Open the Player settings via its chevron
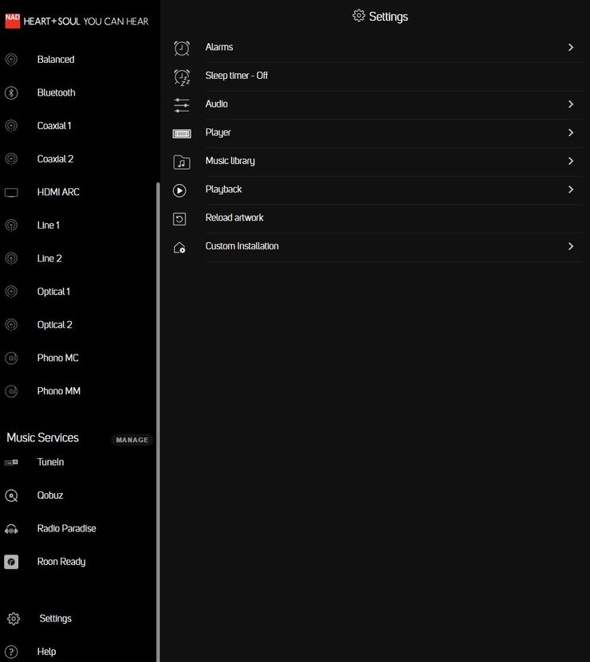 [571, 133]
